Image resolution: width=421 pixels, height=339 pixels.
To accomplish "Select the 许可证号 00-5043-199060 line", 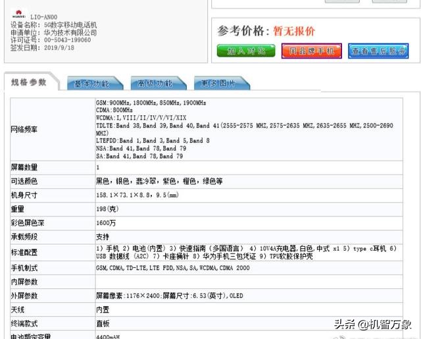I will (x=51, y=40).
